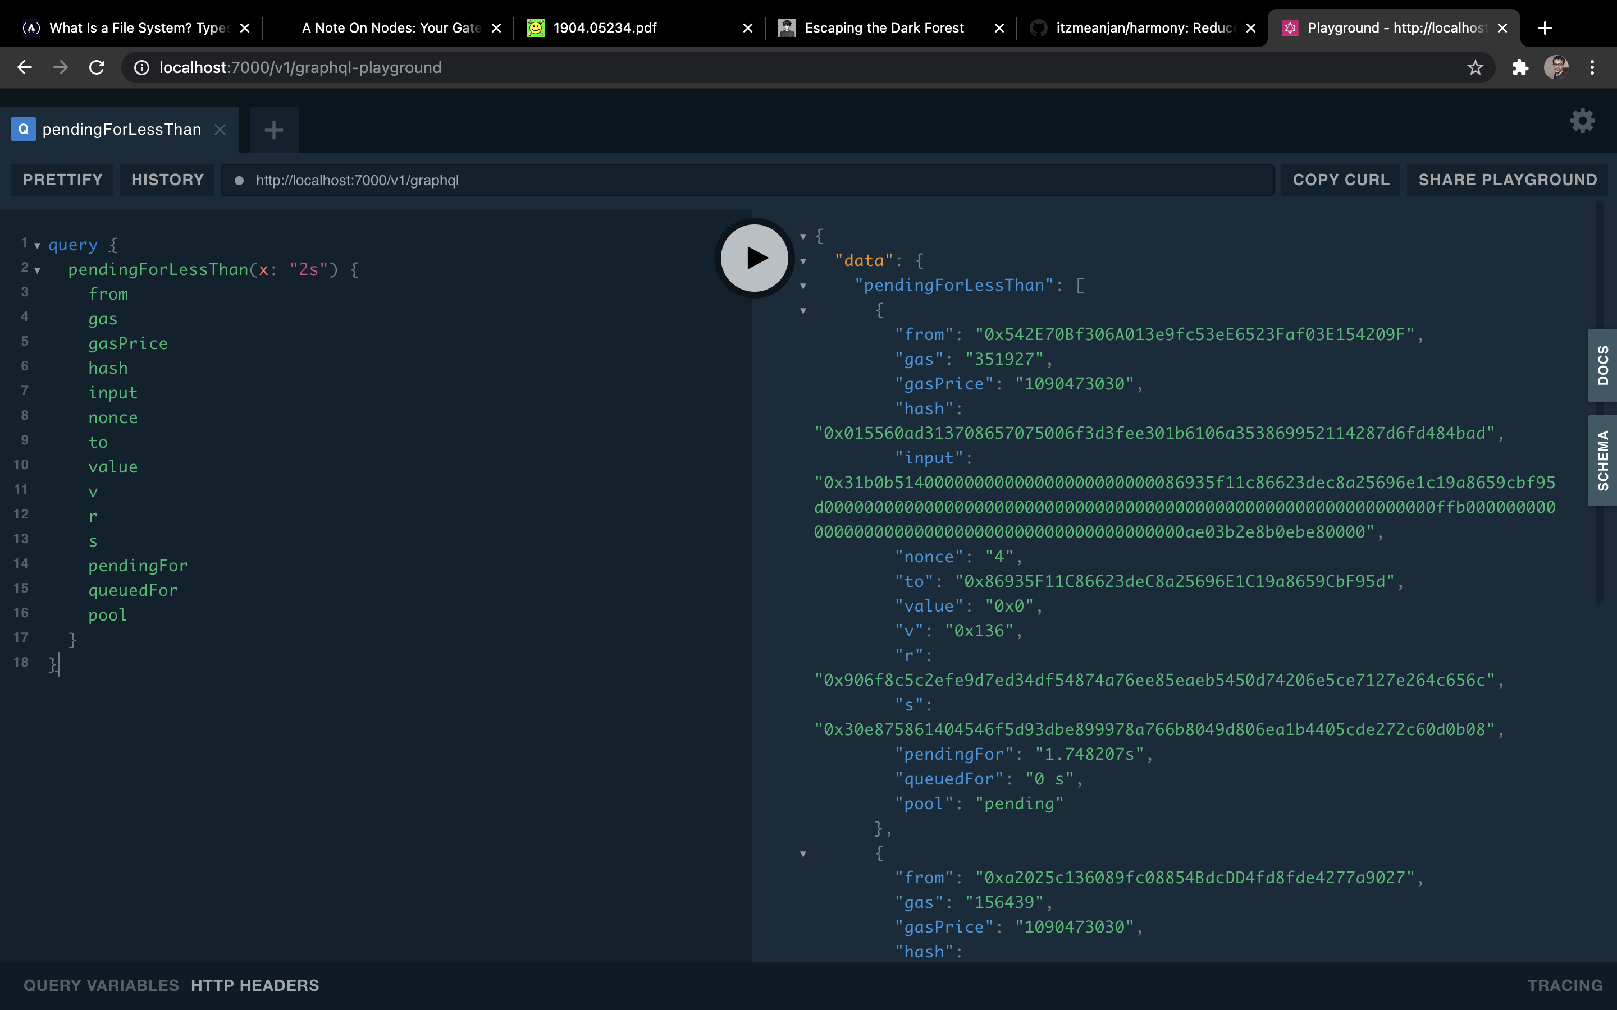The image size is (1617, 1010).
Task: Click the pendingForLessThan tab label
Action: (121, 128)
